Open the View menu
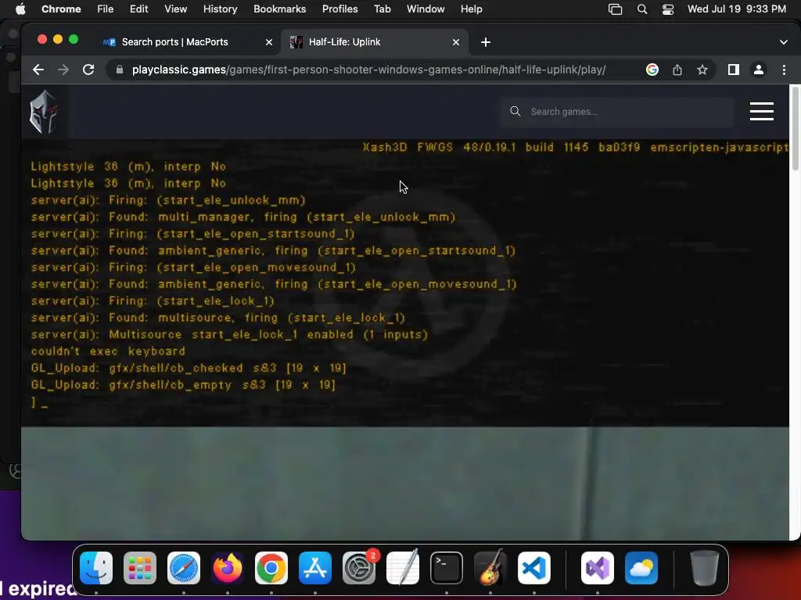This screenshot has height=600, width=801. (175, 9)
